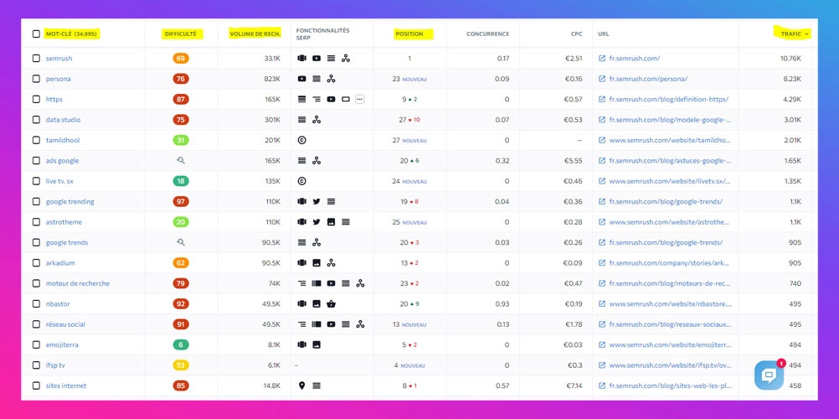Check the persona keyword row checkbox
The width and height of the screenshot is (839, 419).
click(36, 79)
